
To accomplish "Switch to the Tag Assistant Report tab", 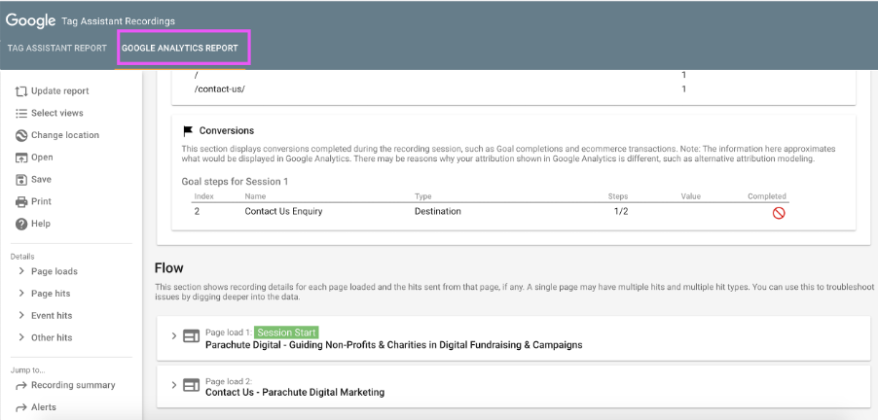I will coord(56,48).
